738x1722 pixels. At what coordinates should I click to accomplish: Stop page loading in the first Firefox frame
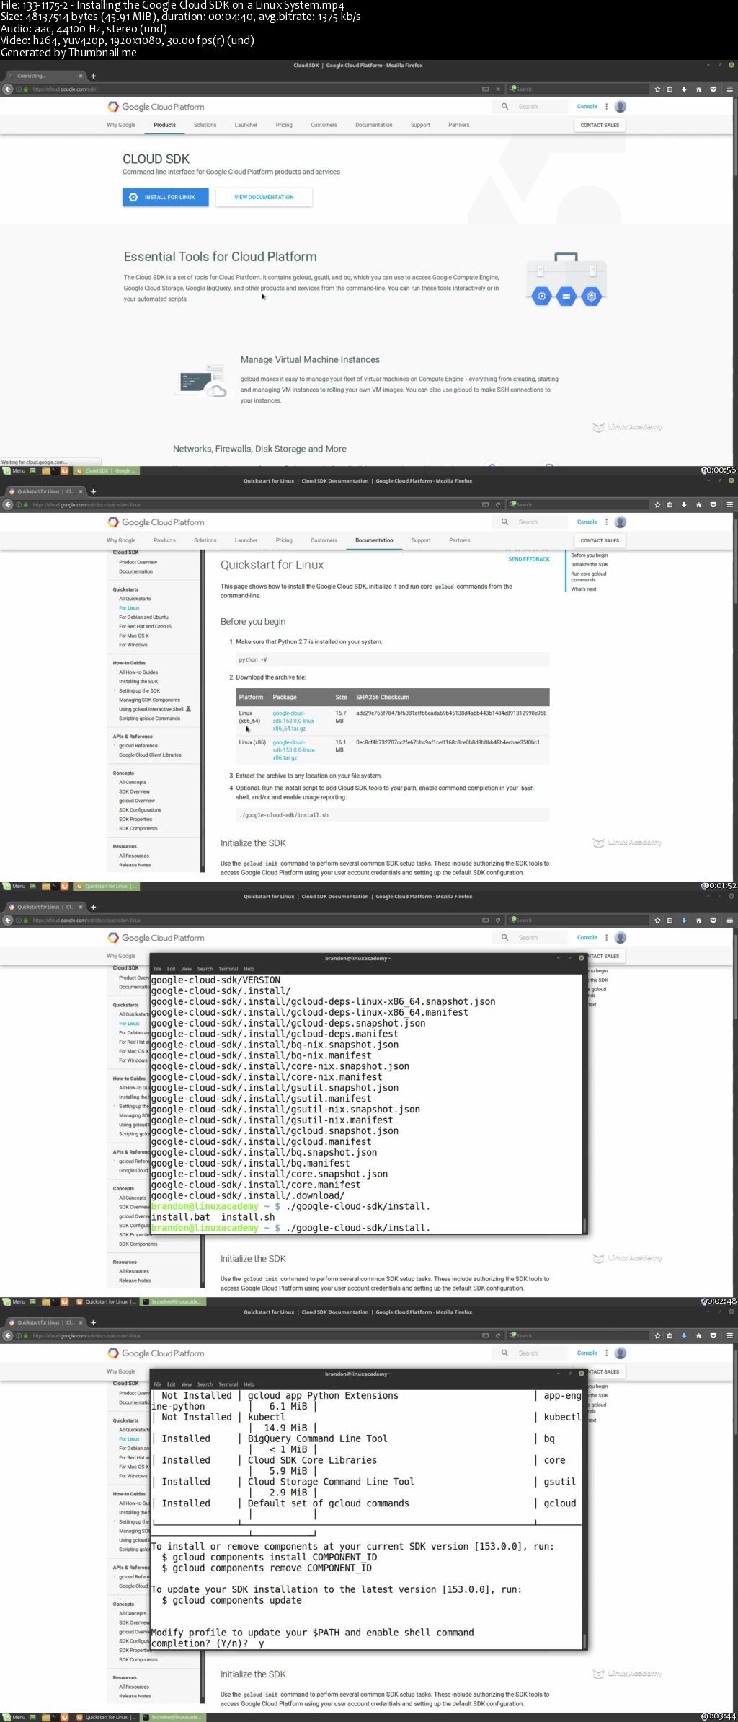tap(497, 89)
